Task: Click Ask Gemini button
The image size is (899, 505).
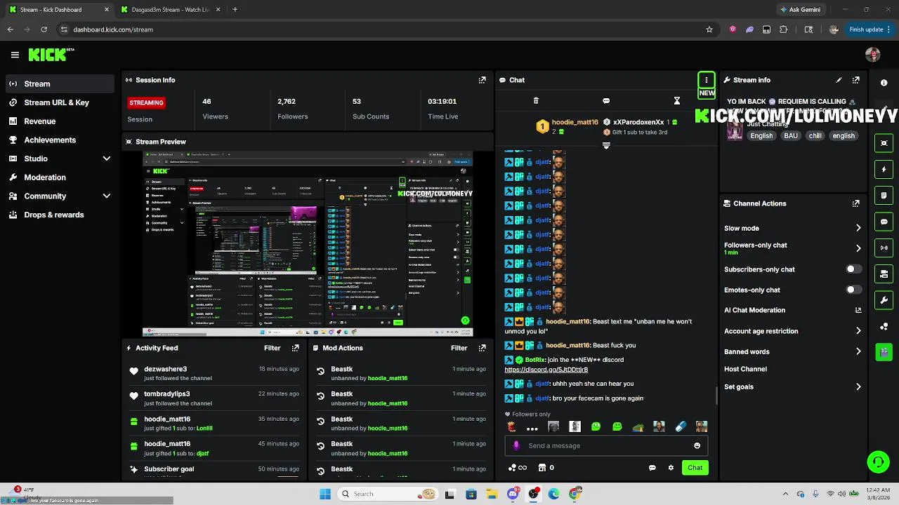Action: click(x=800, y=10)
